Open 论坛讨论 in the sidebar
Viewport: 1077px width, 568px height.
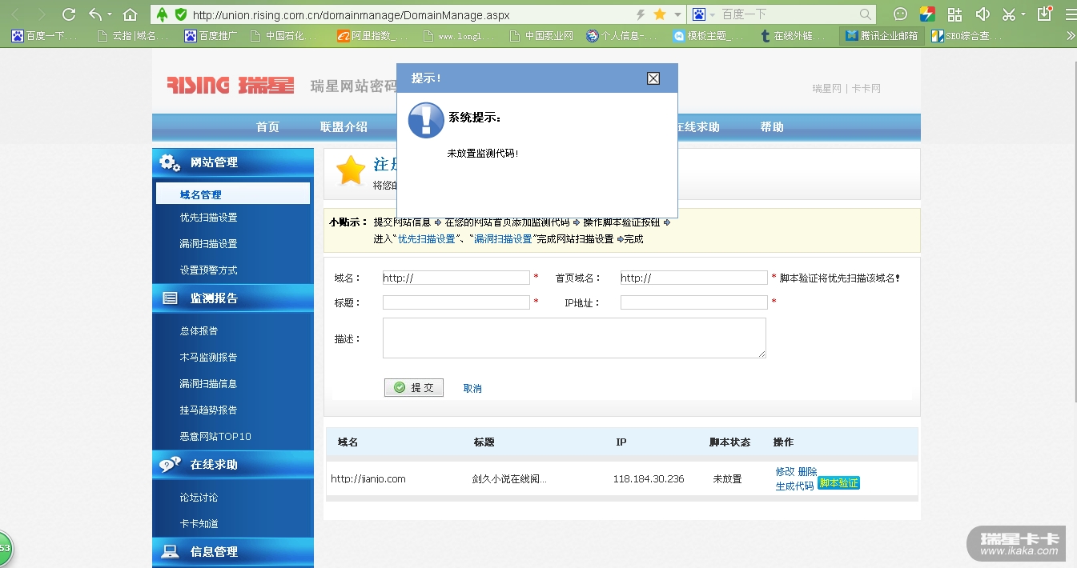coord(199,498)
